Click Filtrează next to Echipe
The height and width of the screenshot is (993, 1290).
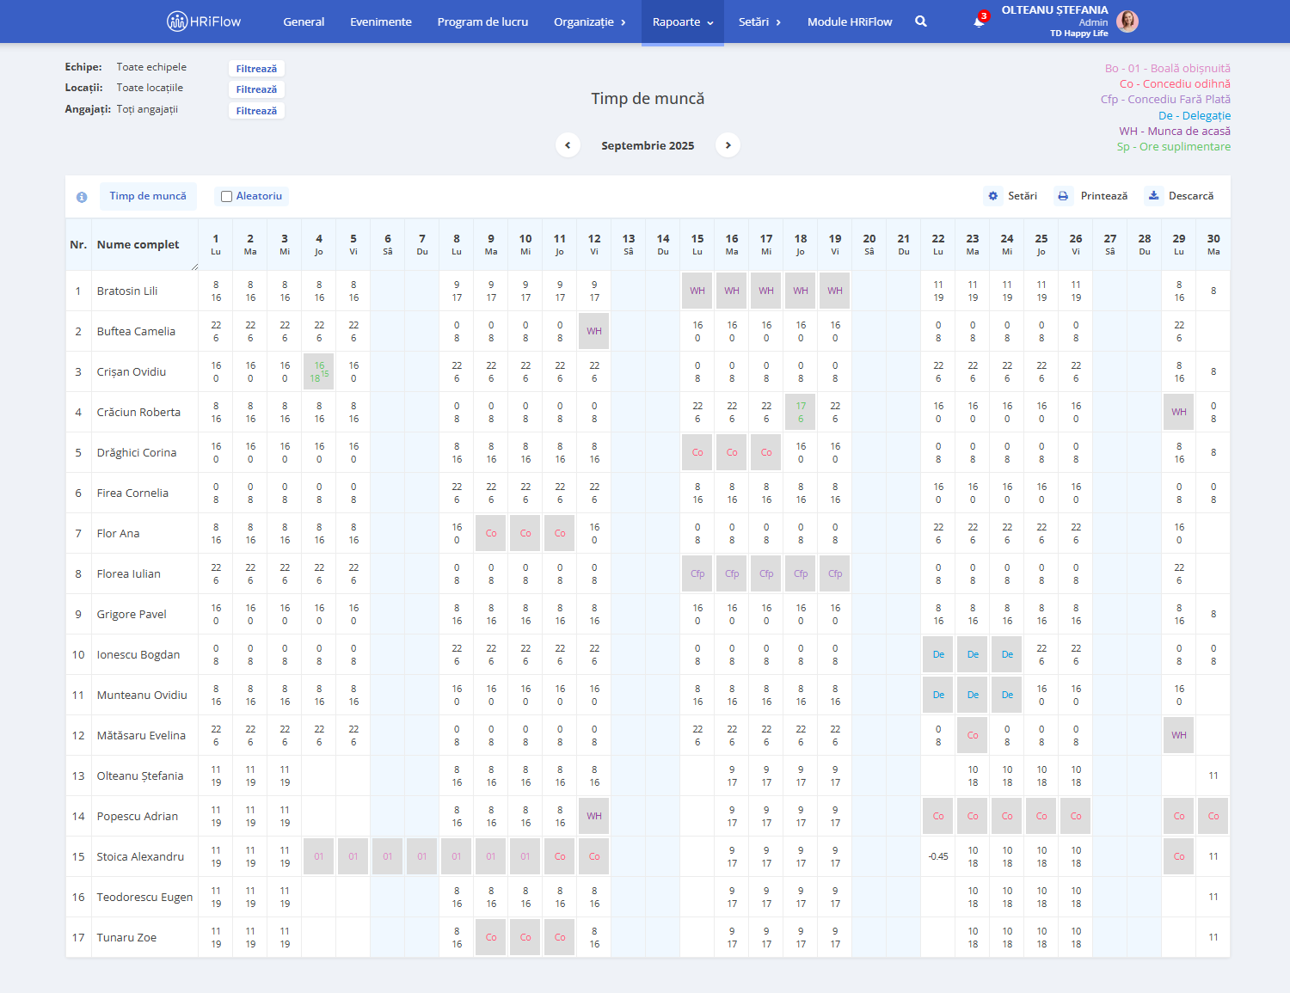point(256,69)
